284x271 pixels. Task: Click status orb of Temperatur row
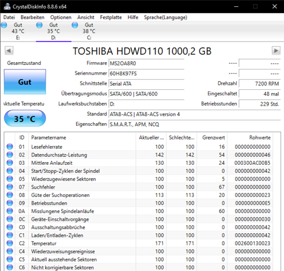pos(10,243)
